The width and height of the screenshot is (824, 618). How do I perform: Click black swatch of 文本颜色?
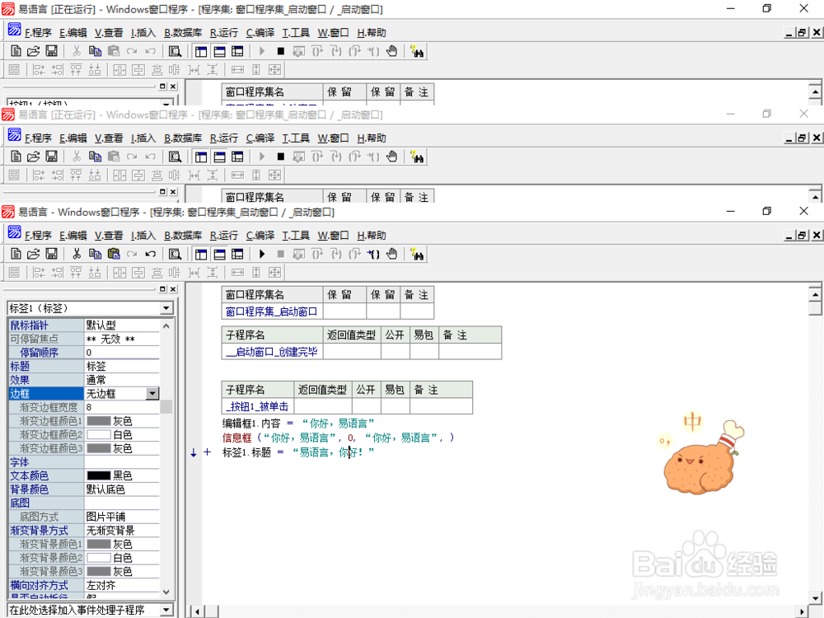99,475
